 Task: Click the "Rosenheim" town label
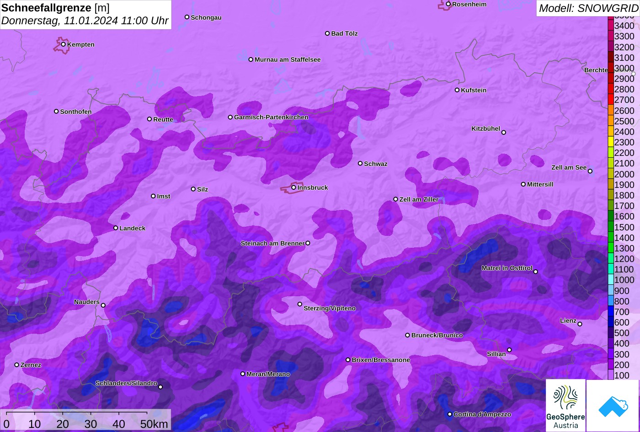click(x=469, y=5)
